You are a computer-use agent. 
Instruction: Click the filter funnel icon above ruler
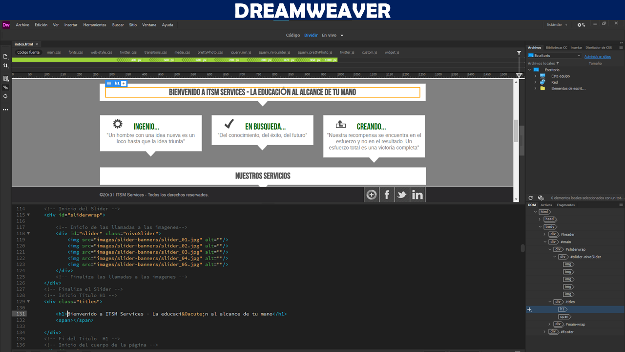pyautogui.click(x=519, y=53)
